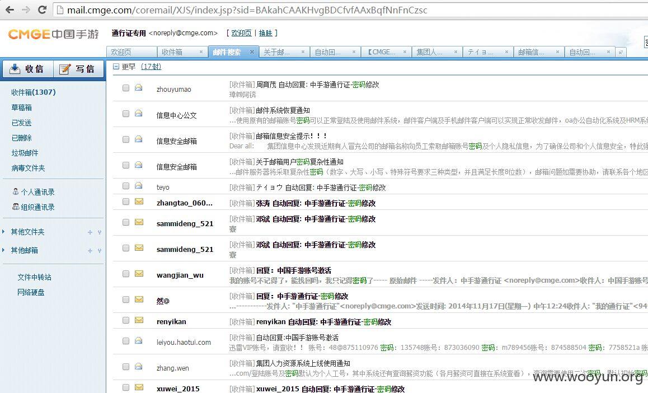Image resolution: width=648 pixels, height=393 pixels.
Task: Click opened envelope icon for 信息中心公文
Action: coord(139,113)
